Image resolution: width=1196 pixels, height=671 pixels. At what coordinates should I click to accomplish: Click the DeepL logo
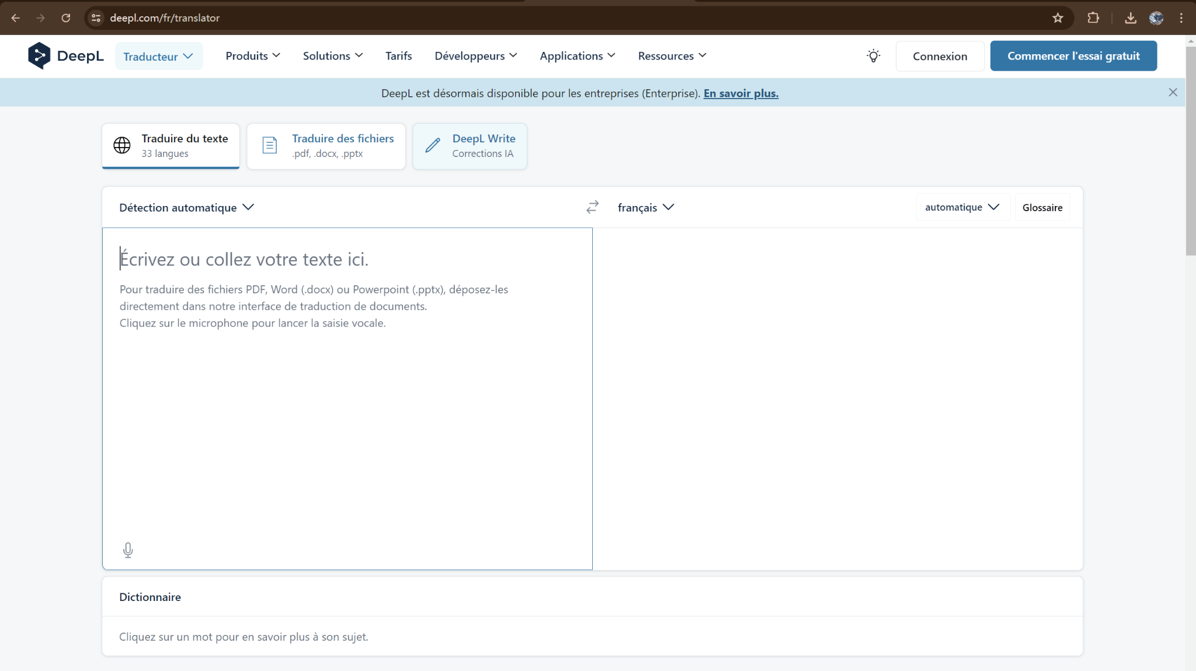pos(65,56)
